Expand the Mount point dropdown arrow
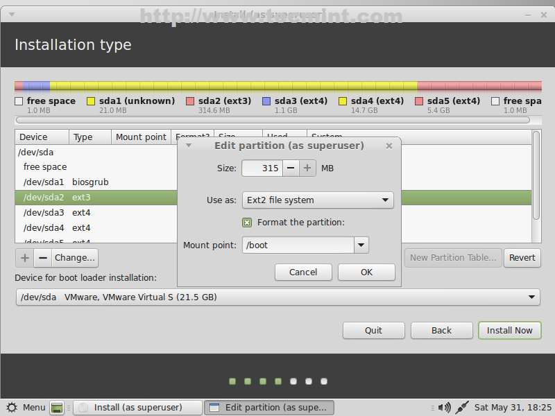This screenshot has width=555, height=416. pyautogui.click(x=361, y=245)
